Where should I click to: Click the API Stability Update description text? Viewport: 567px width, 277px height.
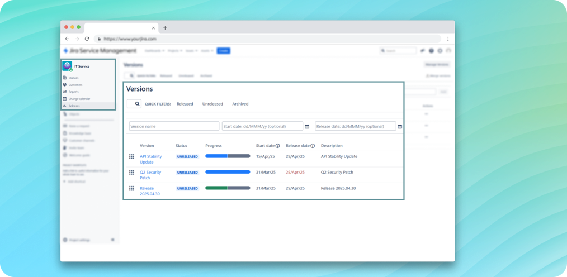(x=339, y=156)
